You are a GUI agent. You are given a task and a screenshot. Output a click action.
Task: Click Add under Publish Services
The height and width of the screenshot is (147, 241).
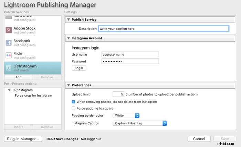point(19,77)
